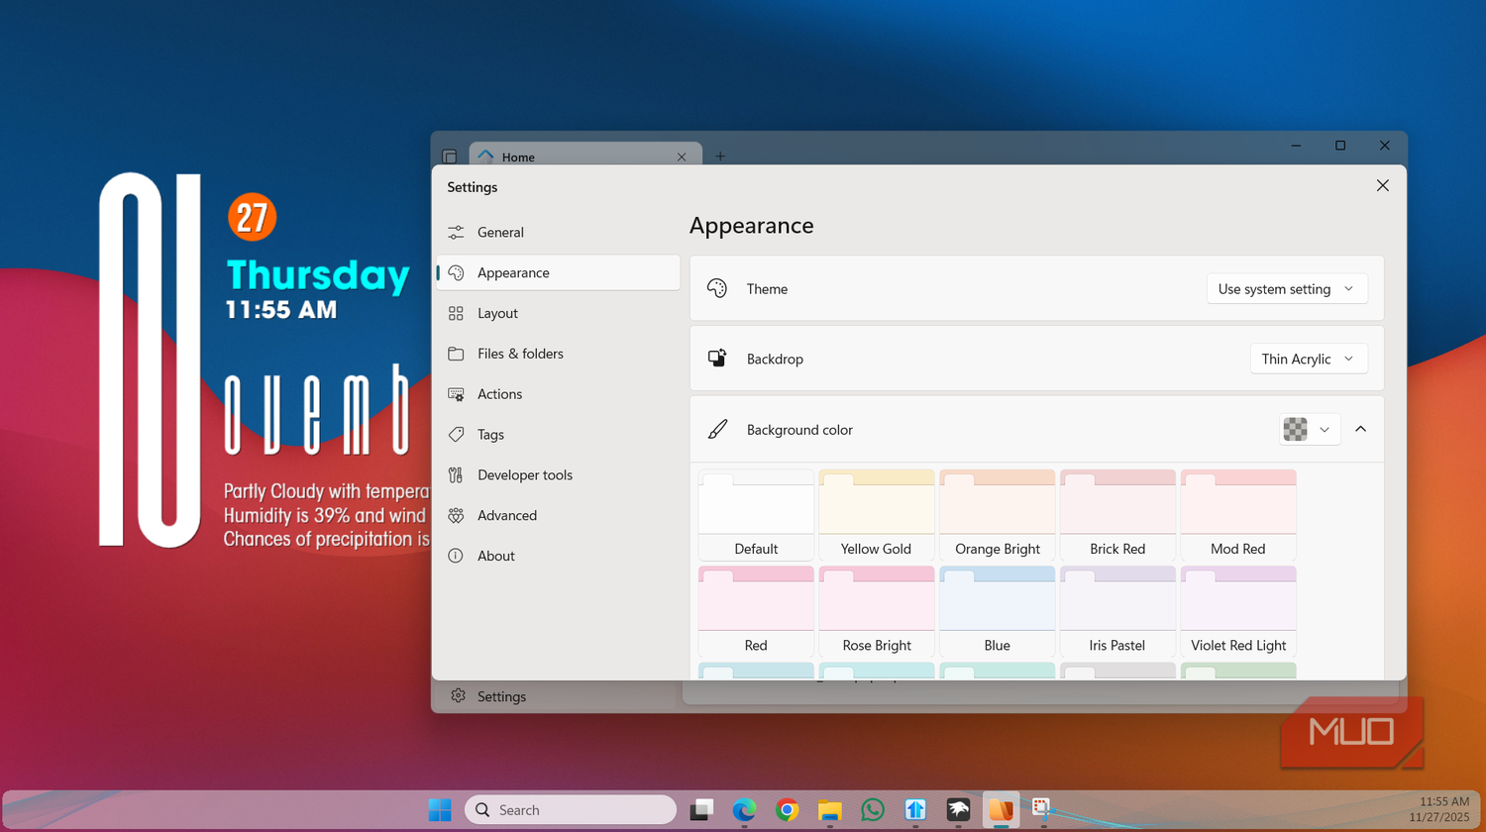
Task: Open Developer tools settings
Action: (x=558, y=475)
